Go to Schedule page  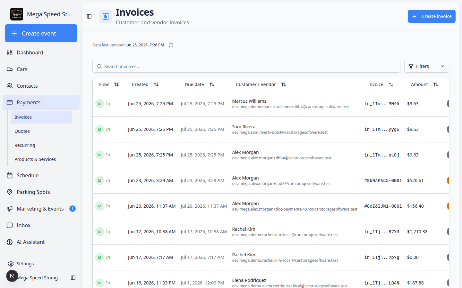coord(41,175)
